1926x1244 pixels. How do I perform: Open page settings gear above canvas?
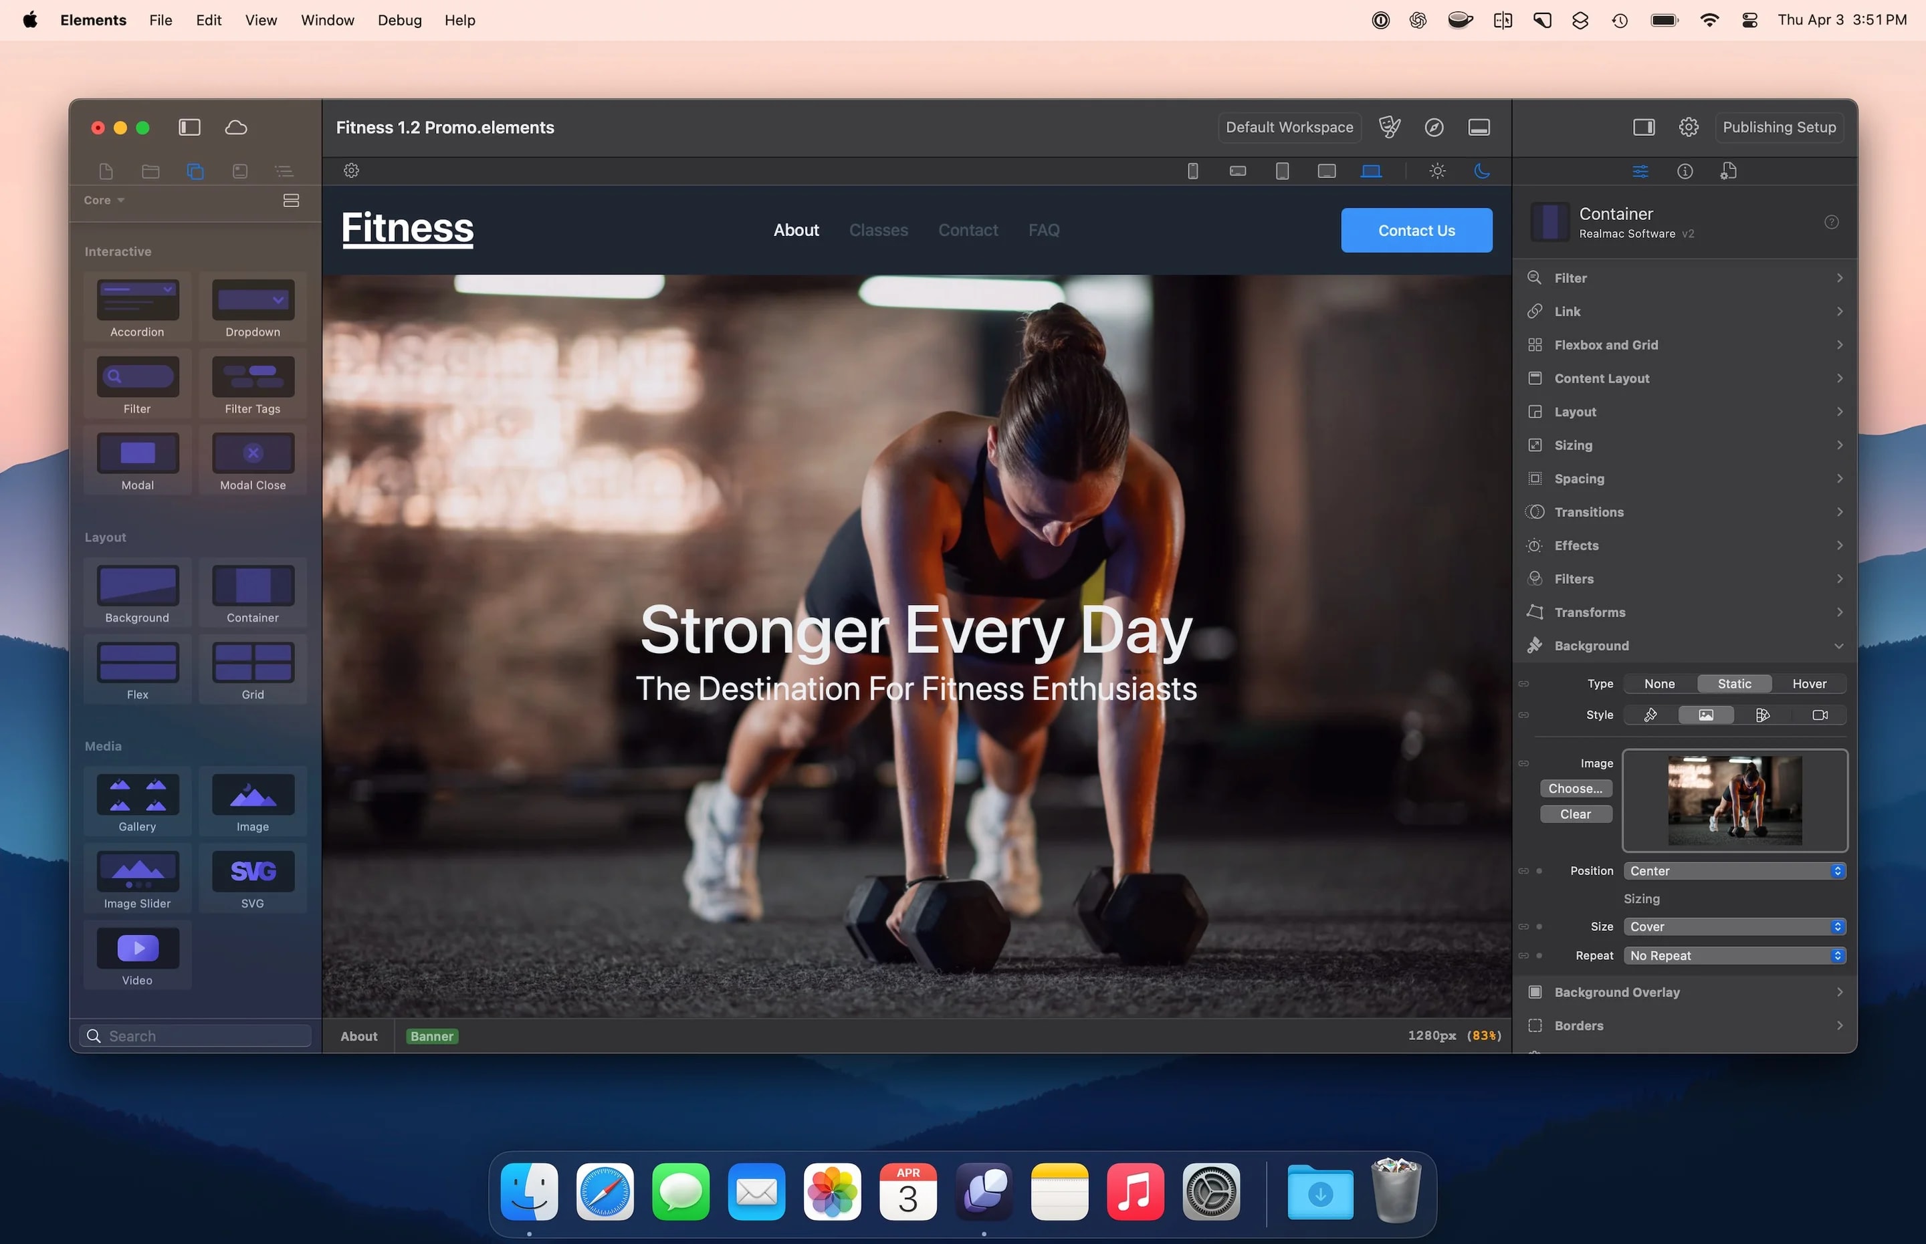coord(352,171)
